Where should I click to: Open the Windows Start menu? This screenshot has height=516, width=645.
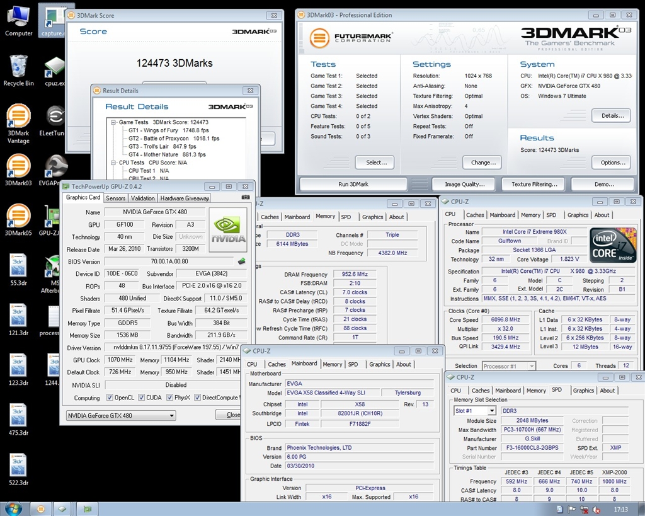point(13,509)
